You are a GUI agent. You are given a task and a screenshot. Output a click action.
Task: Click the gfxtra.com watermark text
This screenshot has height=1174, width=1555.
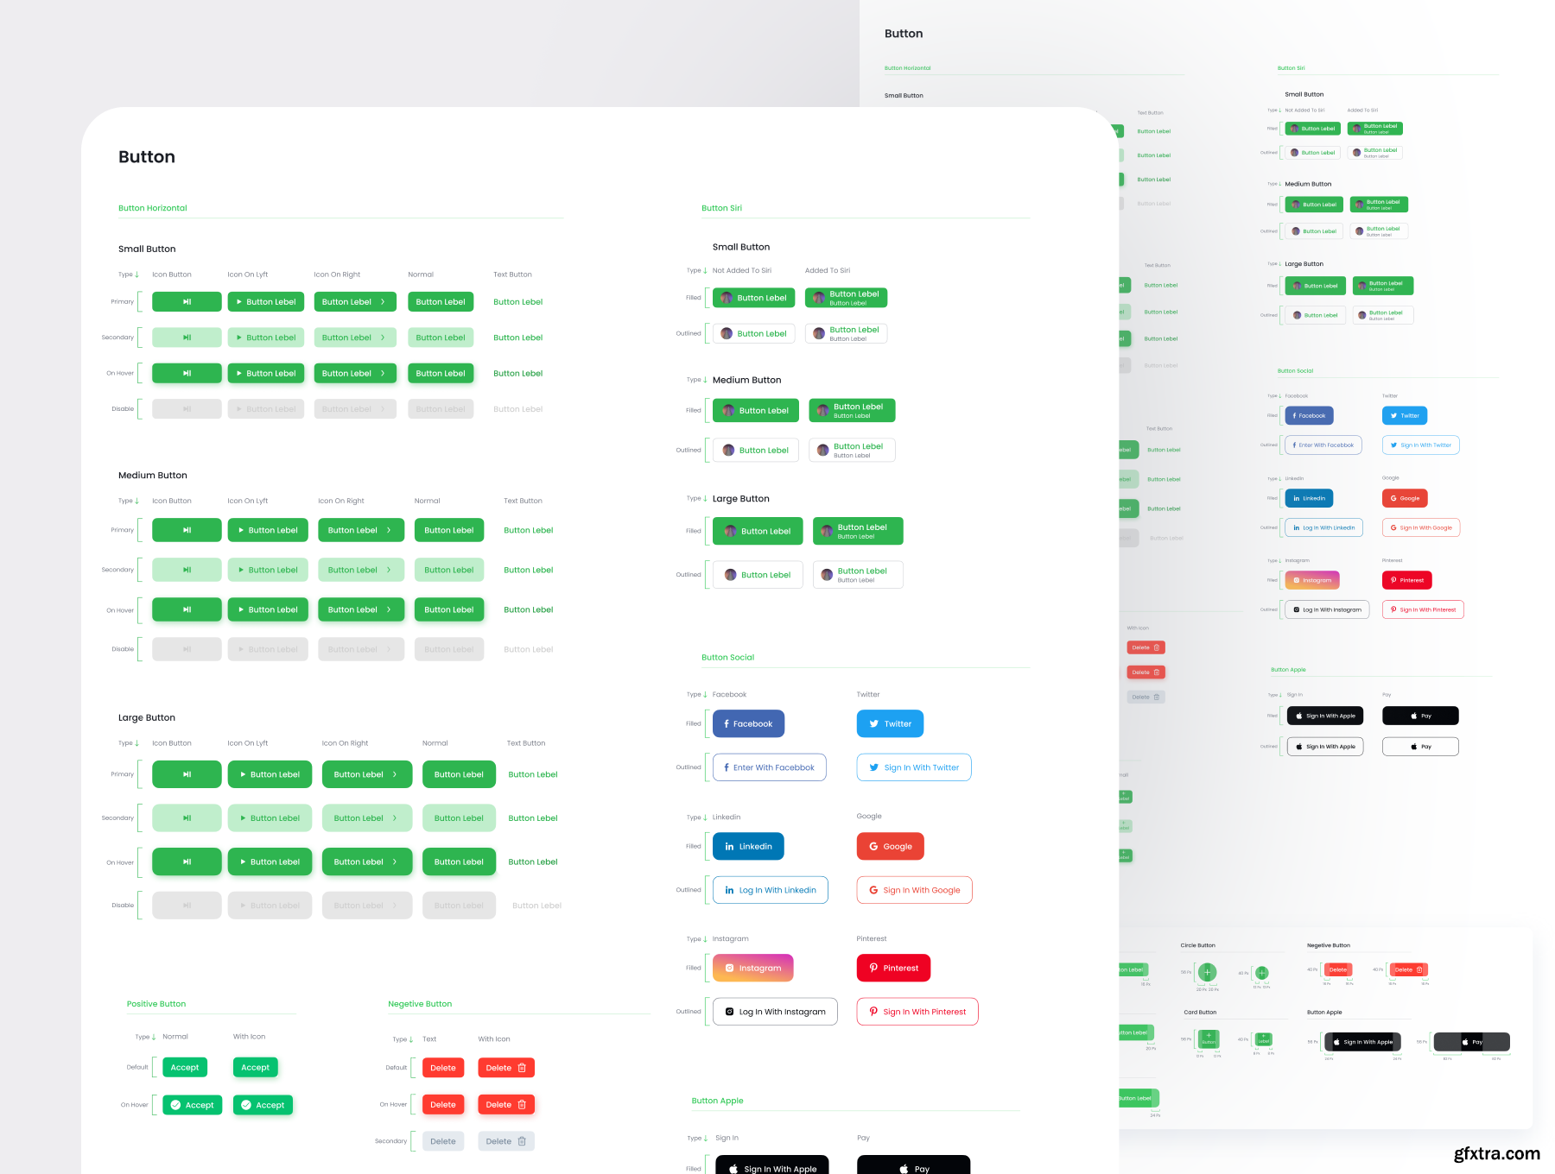click(x=1496, y=1153)
